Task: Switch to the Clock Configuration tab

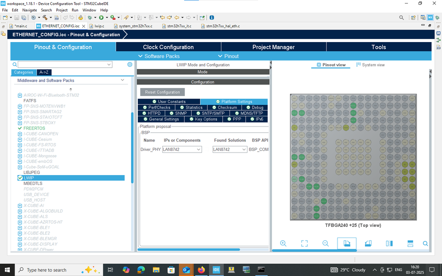Action: click(x=168, y=47)
